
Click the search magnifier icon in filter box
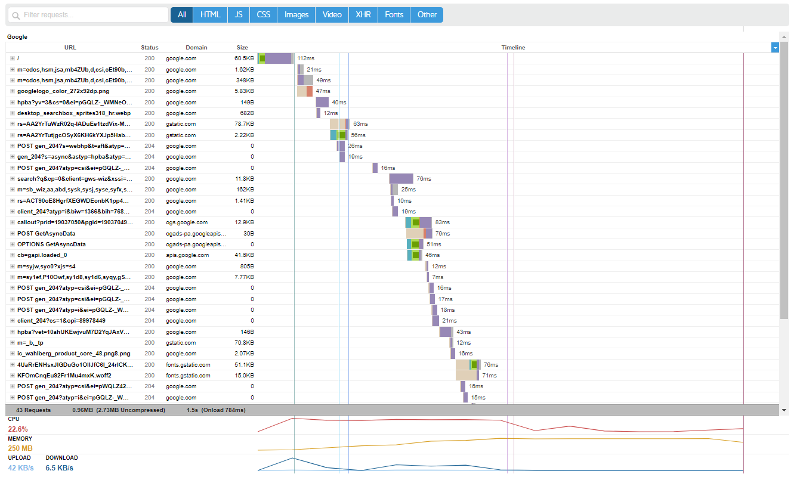(16, 15)
